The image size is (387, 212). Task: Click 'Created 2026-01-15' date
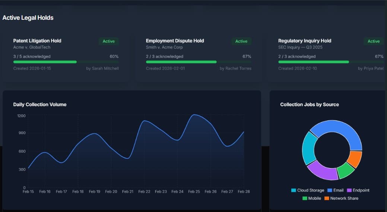32,68
